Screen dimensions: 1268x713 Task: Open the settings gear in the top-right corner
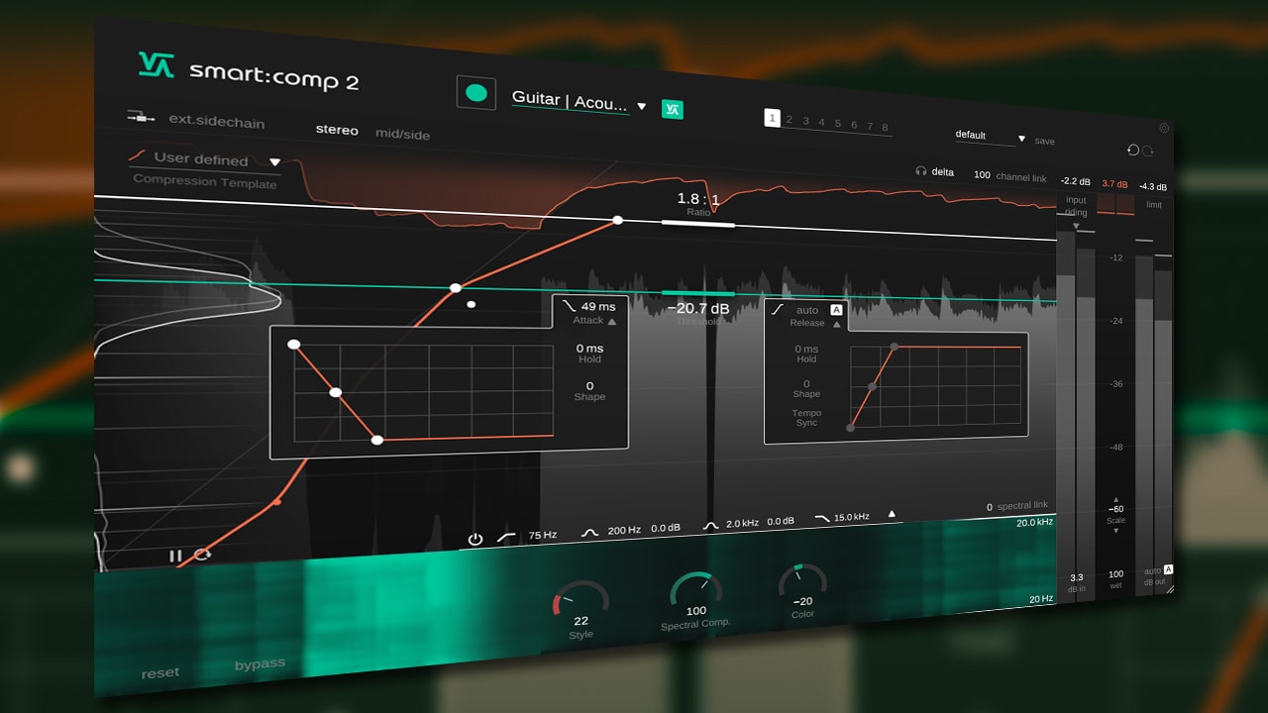click(1164, 129)
